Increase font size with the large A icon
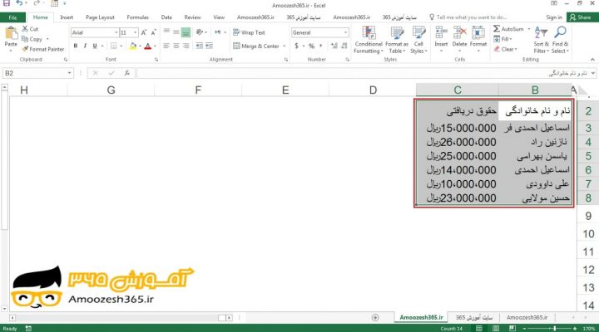The image size is (599, 332). (144, 32)
